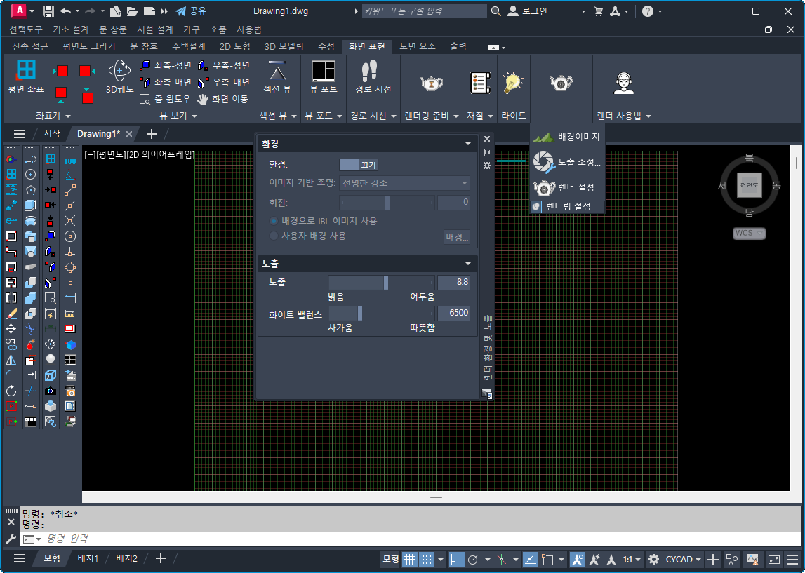
Task: Open the 렌더 사용법 help icon
Action: click(623, 83)
